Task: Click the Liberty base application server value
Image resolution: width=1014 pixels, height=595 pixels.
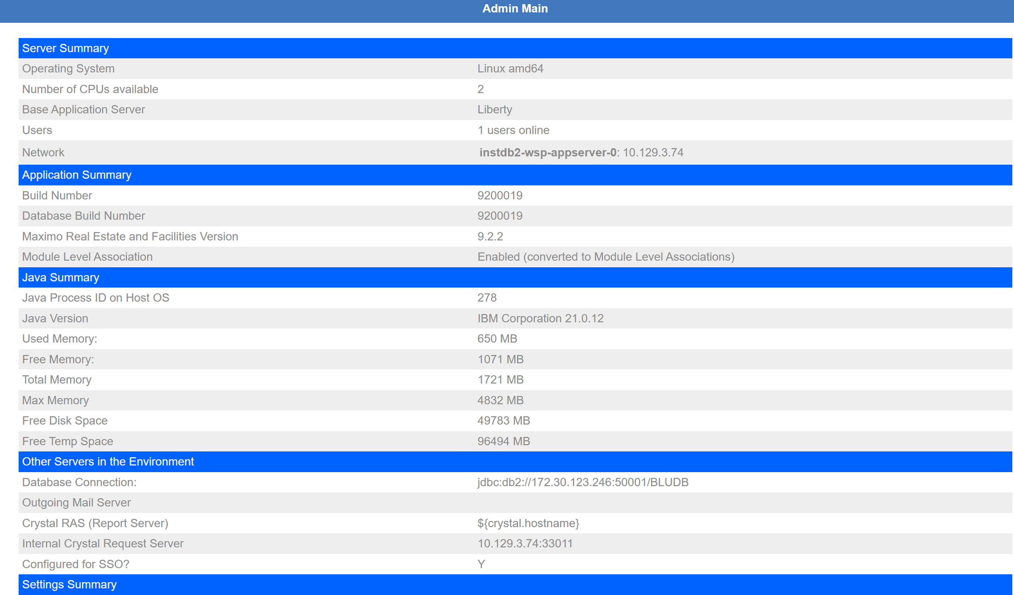Action: click(495, 109)
